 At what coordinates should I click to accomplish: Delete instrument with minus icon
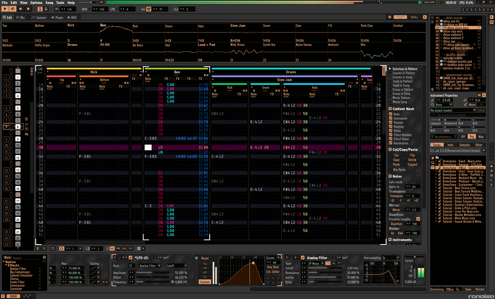point(432,18)
